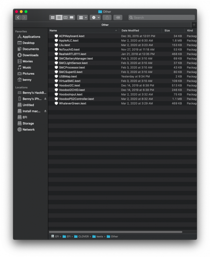Open Movies in sidebar
Screen dimensions: 210x257
(x=28, y=61)
